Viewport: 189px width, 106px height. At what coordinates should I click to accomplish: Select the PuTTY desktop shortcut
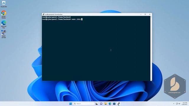[4, 34]
